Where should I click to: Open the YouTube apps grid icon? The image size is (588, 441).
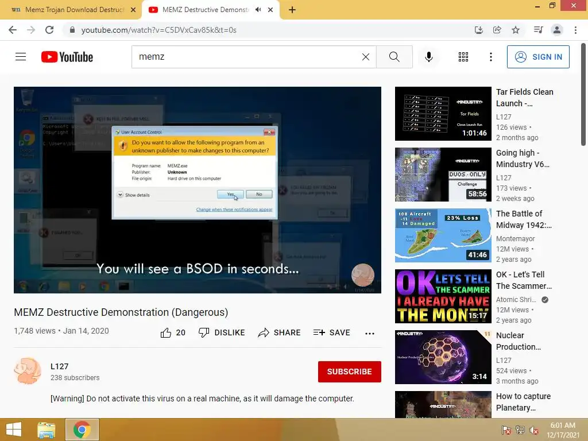tap(463, 57)
